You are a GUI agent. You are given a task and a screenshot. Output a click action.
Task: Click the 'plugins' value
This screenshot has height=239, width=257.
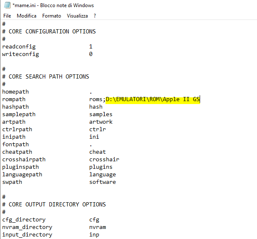click(101, 167)
